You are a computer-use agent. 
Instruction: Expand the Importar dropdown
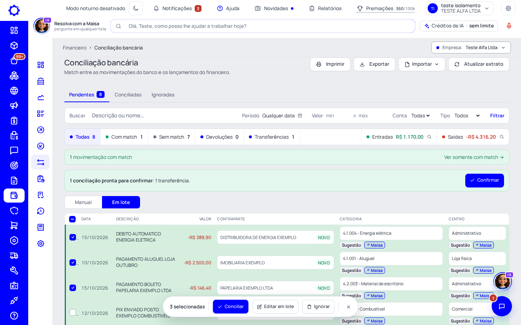pos(422,64)
